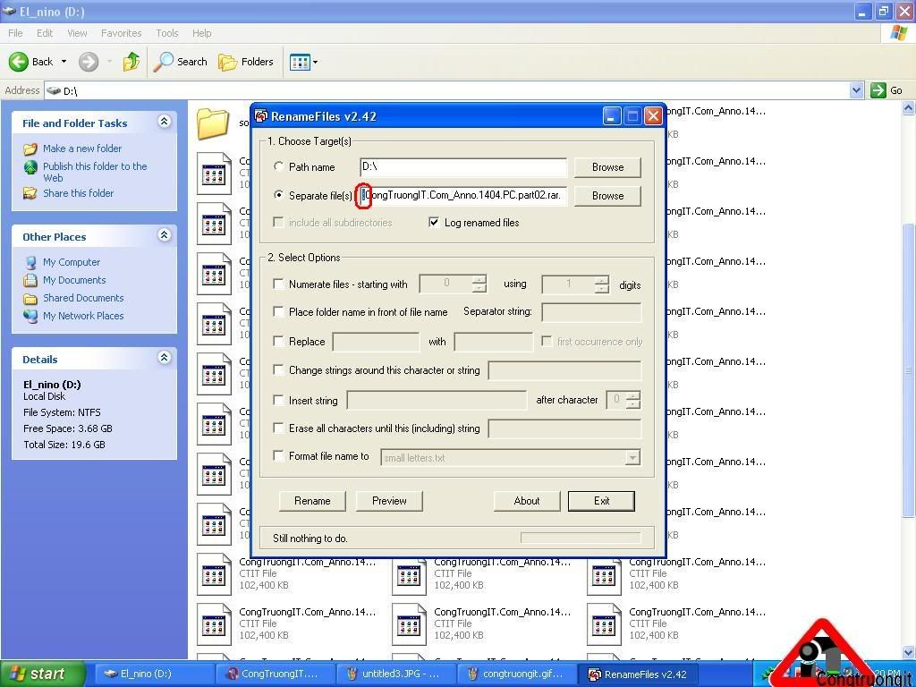Open the Search toolbar button
Image resolution: width=916 pixels, height=687 pixels.
click(181, 62)
